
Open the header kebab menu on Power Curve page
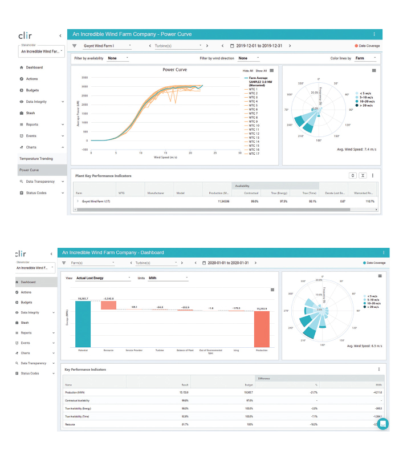pos(374,34)
